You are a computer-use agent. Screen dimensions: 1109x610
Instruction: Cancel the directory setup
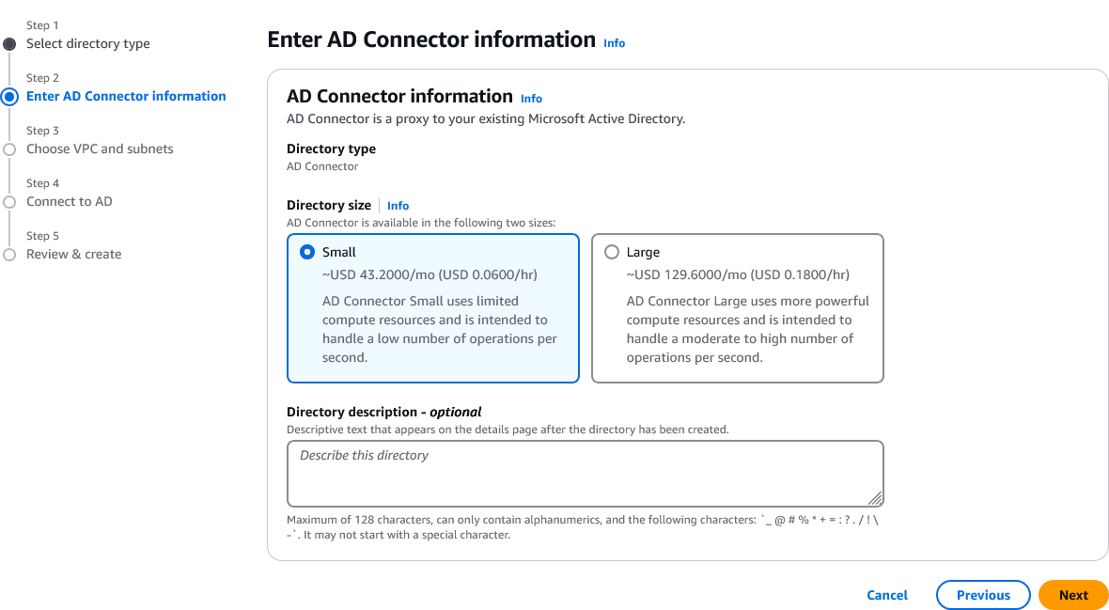pos(887,595)
